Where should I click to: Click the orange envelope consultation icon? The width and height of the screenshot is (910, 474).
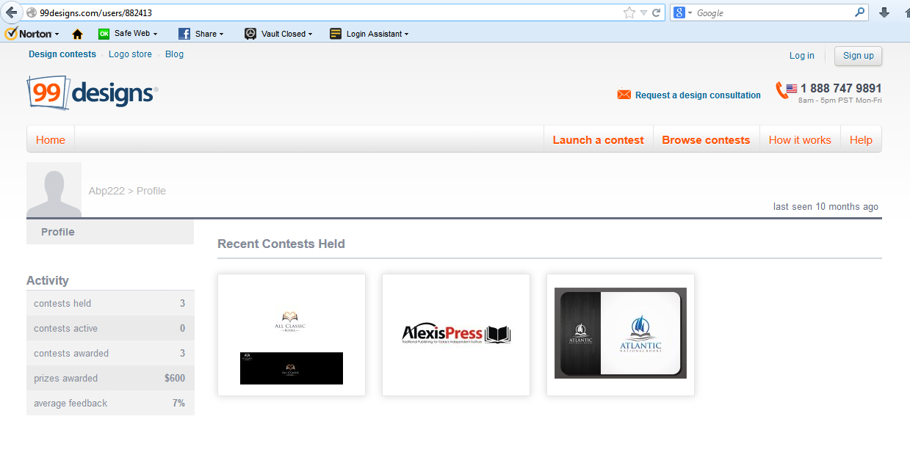click(x=624, y=95)
